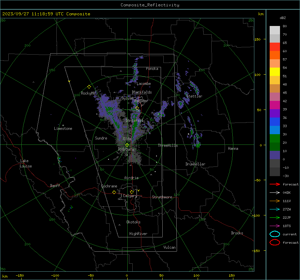The width and height of the screenshot is (300, 280).
Task: Click the Lacombe city label
Action: (144, 84)
